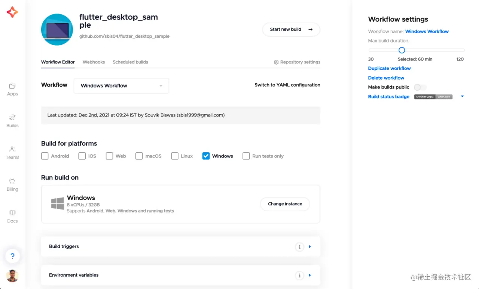Click the 8 vCPUs / 32GB text
The width and height of the screenshot is (479, 289).
83,205
